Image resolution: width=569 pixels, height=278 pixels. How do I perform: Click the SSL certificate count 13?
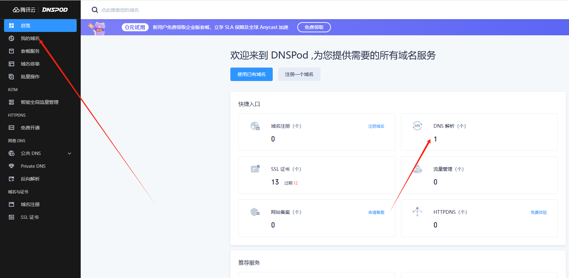275,182
